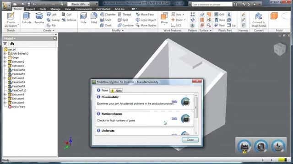Open the Surface panel dropdown
293x164 pixels.
(x=205, y=31)
